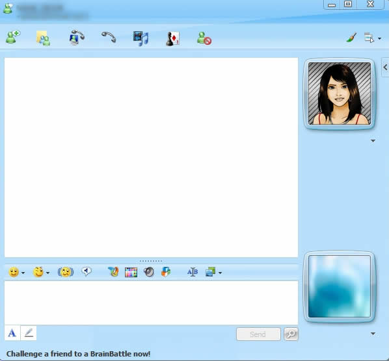This screenshot has height=361, width=389.
Task: Click the Send button
Action: 258,334
